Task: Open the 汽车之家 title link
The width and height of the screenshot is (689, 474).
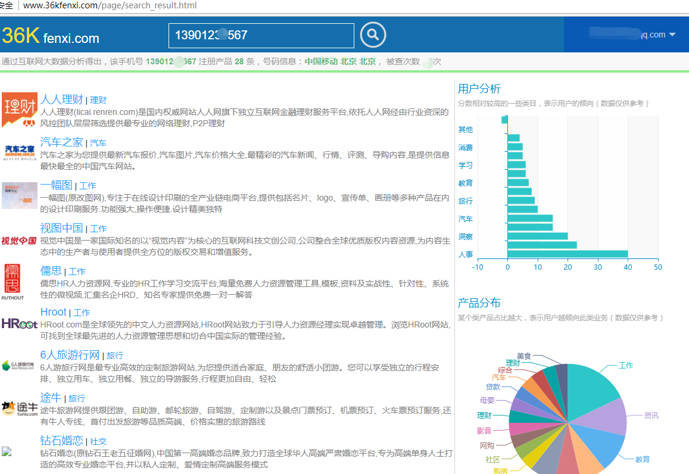Action: tap(61, 142)
